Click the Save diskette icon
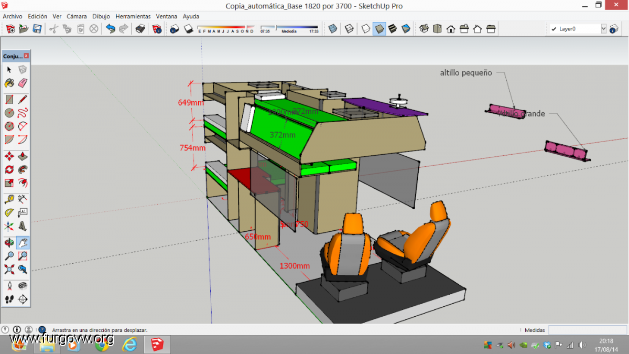 pyautogui.click(x=37, y=29)
